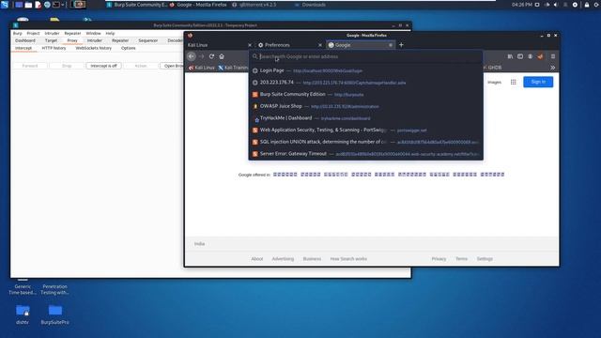This screenshot has height=338, width=601.
Task: Switch to Target tab in Burp Suite
Action: click(x=51, y=40)
